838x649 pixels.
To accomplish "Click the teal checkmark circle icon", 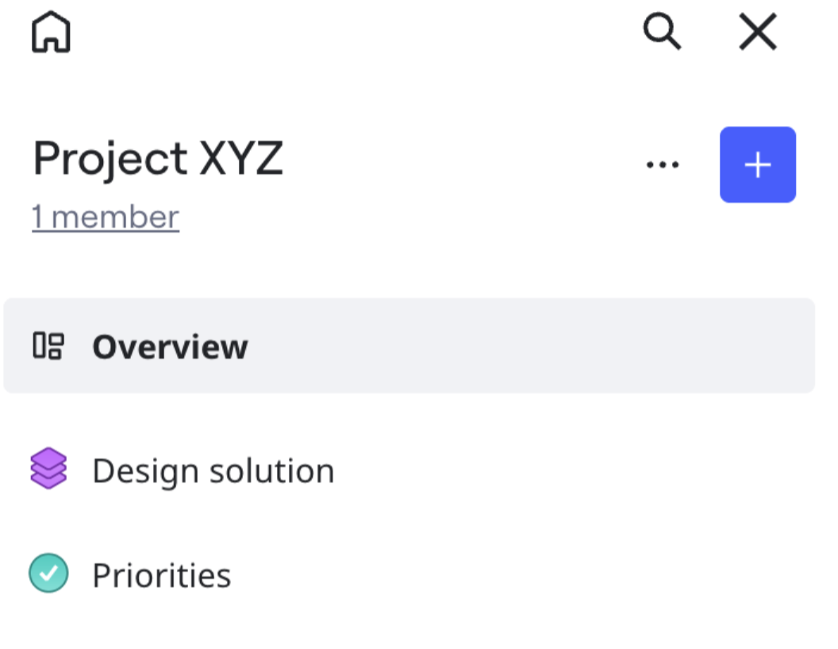I will [48, 574].
